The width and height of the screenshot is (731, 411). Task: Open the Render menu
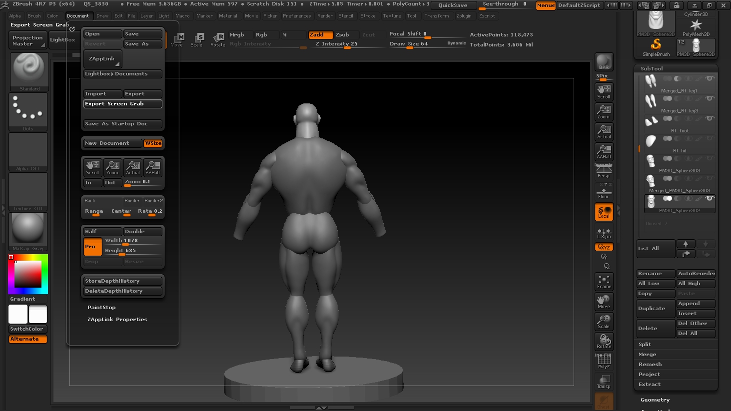pos(325,16)
